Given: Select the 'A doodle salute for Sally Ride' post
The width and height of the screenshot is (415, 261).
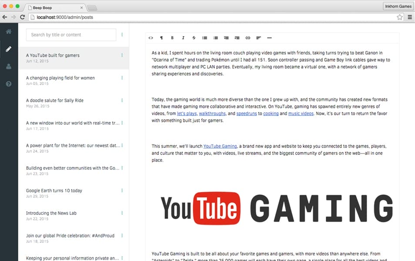Looking at the screenshot, I should 55,100.
